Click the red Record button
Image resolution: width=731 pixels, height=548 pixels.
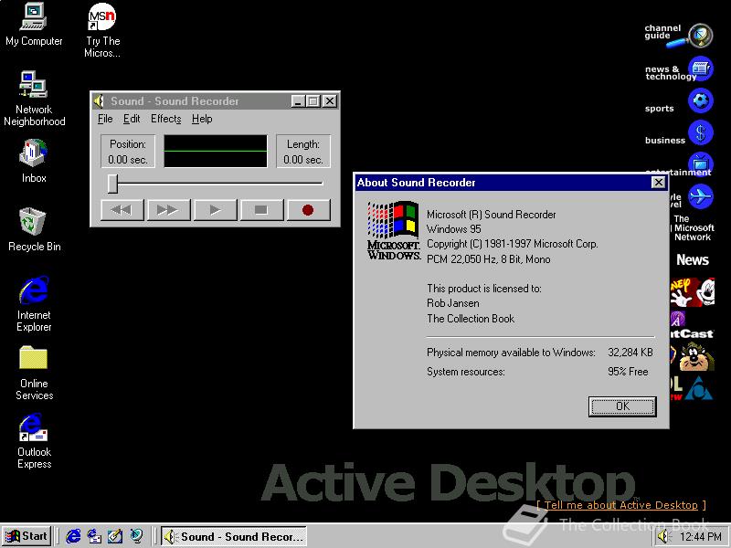309,210
